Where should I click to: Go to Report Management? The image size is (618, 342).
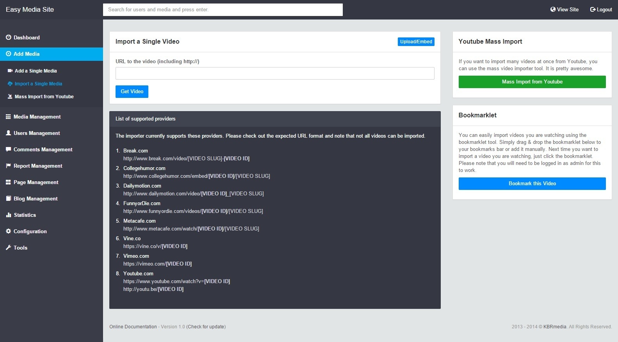(52, 166)
